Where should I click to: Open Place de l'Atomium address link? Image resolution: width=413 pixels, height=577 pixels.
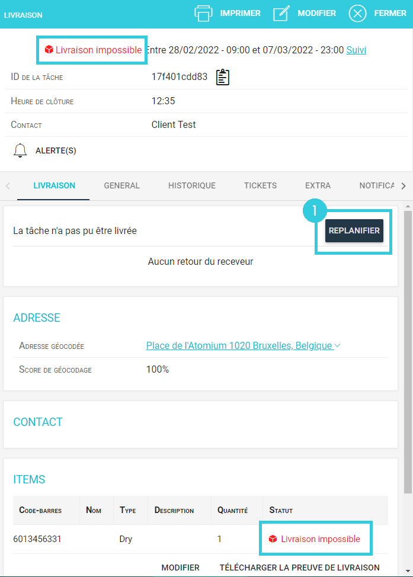click(x=239, y=345)
